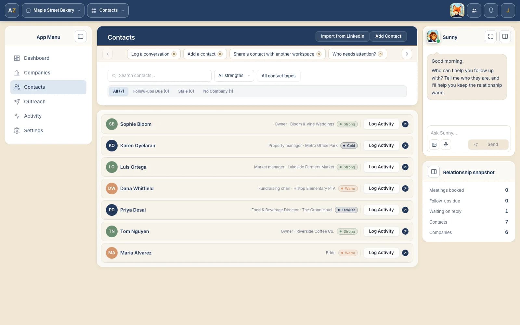Click the Maria Alvarez contact name
The height and width of the screenshot is (325, 520).
(x=136, y=253)
